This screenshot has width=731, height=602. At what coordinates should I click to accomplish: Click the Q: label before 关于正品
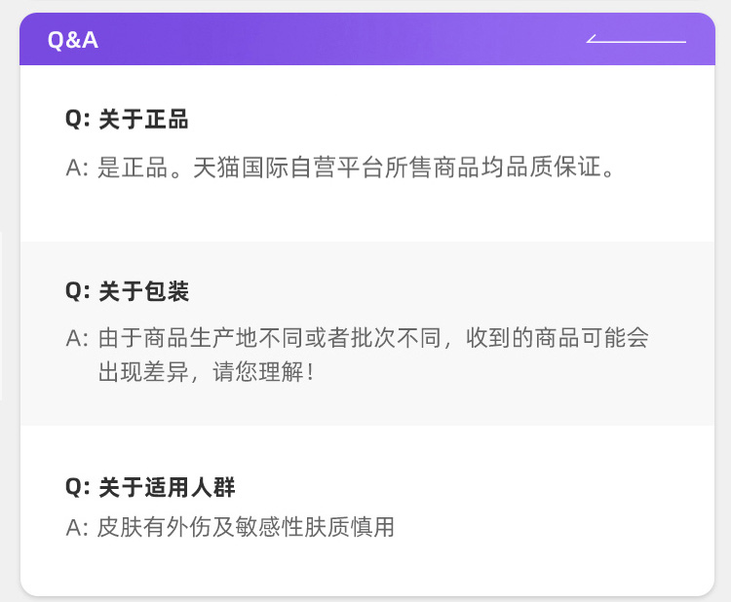pos(78,120)
